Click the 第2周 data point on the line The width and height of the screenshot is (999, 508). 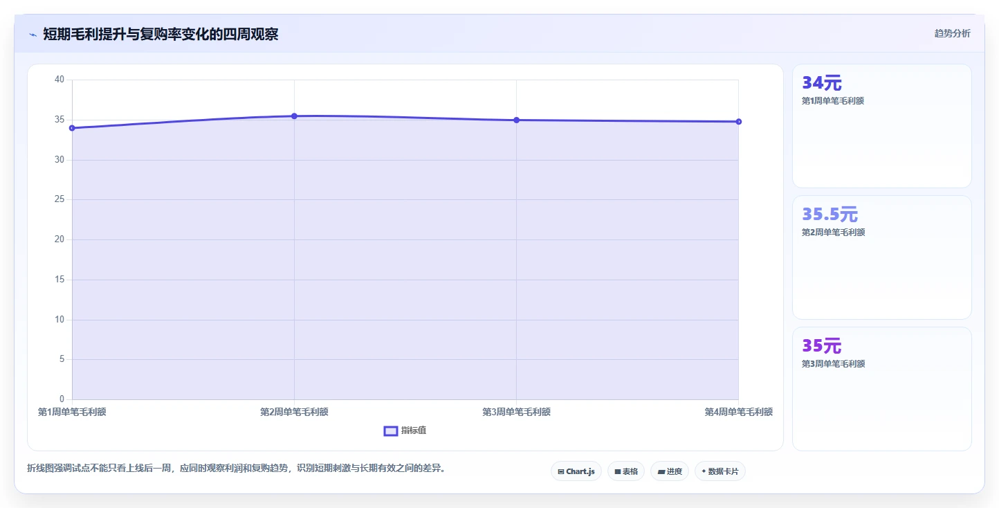(x=294, y=116)
